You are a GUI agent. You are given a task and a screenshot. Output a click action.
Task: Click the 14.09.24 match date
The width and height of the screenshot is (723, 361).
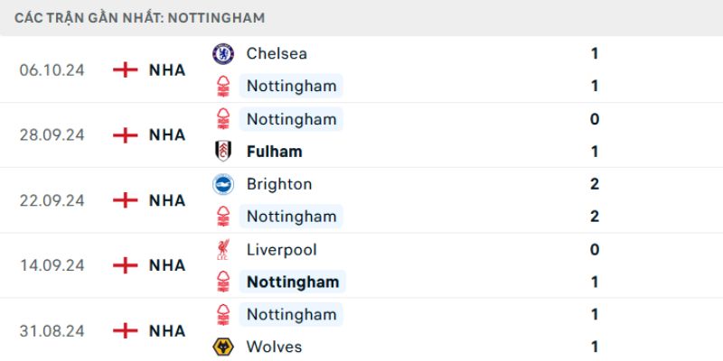pos(52,265)
